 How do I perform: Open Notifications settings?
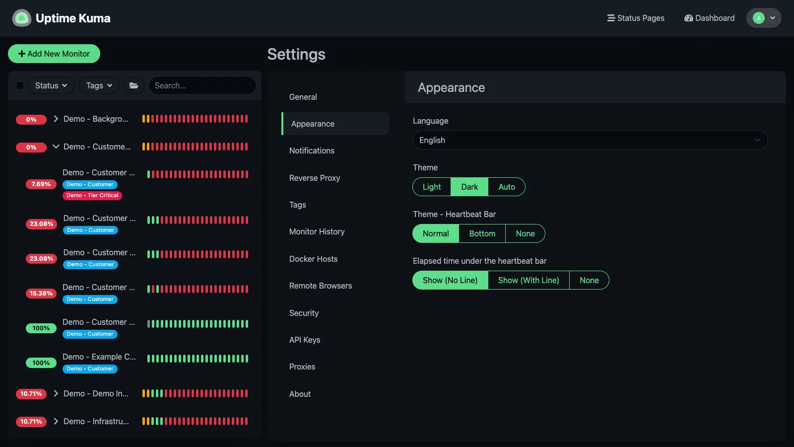pos(335,150)
